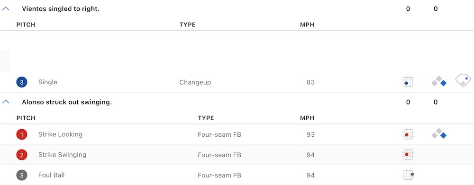Click the MPH column header under Vientos
This screenshot has width=474, height=185.
tap(307, 25)
